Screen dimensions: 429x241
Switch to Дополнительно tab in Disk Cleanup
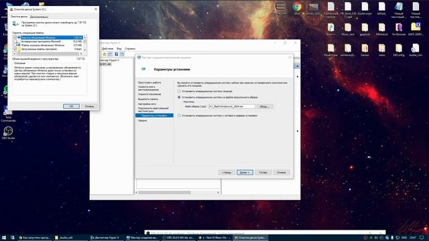click(39, 17)
